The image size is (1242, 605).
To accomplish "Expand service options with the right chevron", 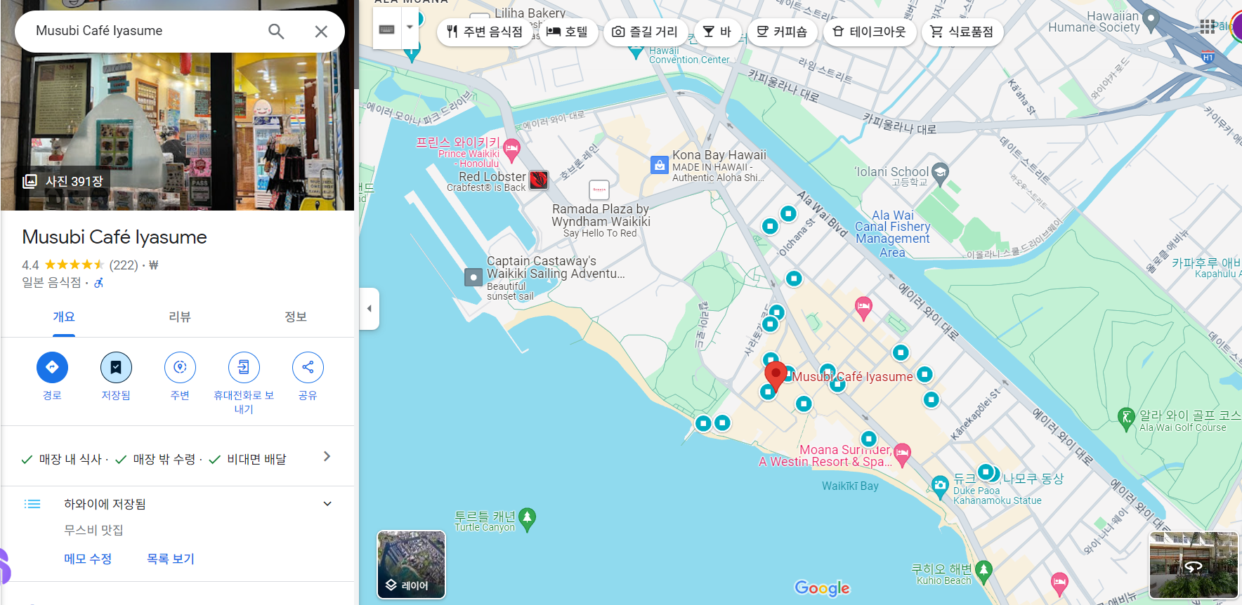I will [x=327, y=457].
